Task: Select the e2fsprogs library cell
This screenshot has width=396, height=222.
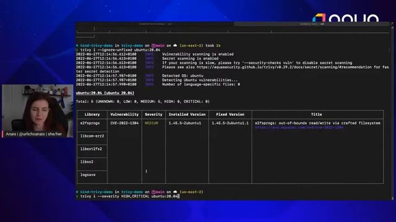Action: coord(90,123)
